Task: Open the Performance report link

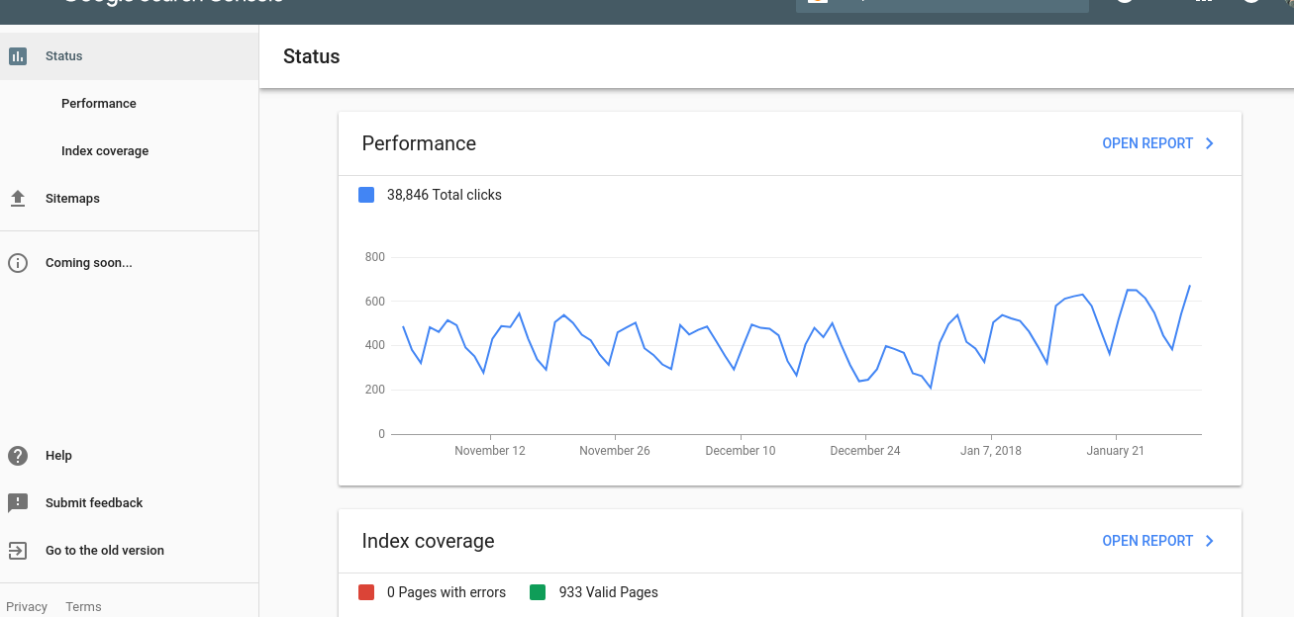Action: point(1147,143)
